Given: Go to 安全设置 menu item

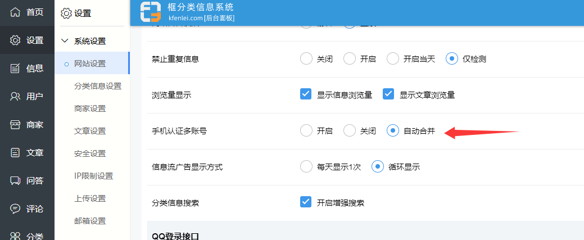Looking at the screenshot, I should pyautogui.click(x=90, y=153).
